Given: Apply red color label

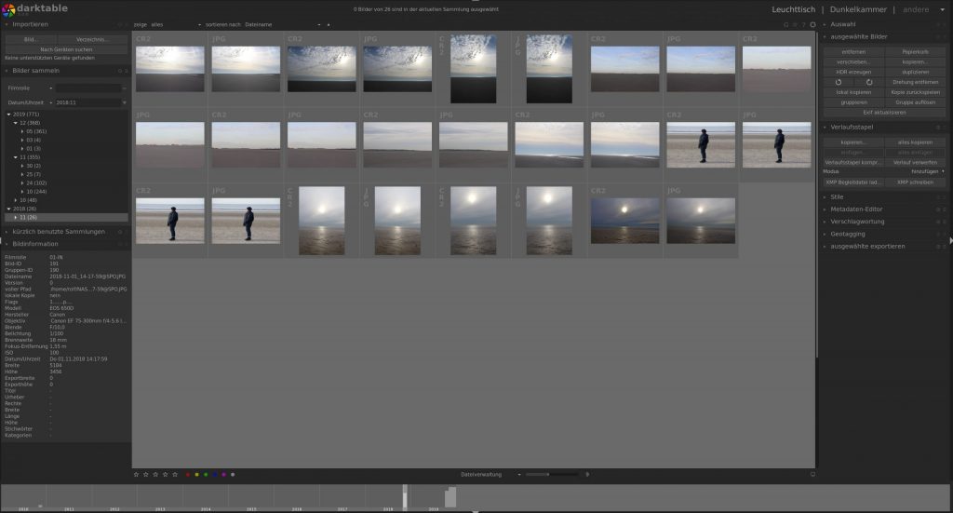Looking at the screenshot, I should point(188,474).
